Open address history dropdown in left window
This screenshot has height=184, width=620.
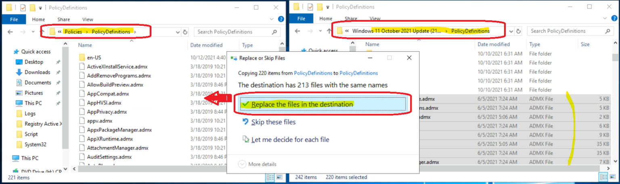click(178, 32)
